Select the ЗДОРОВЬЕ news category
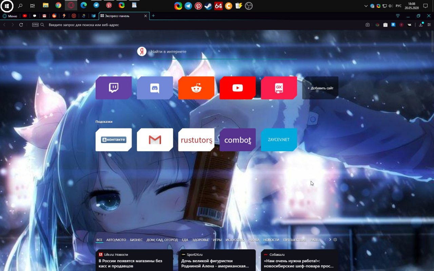 point(200,240)
